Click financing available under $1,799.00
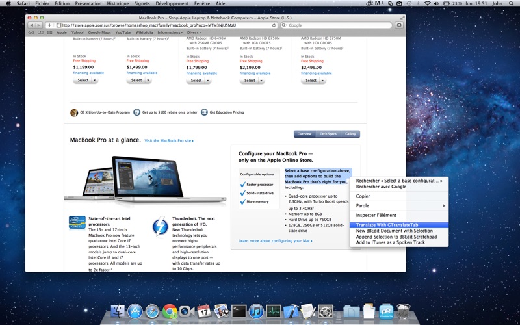 tap(201, 73)
